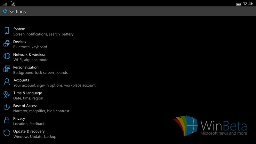Click the Personalization icon

pos(7,69)
